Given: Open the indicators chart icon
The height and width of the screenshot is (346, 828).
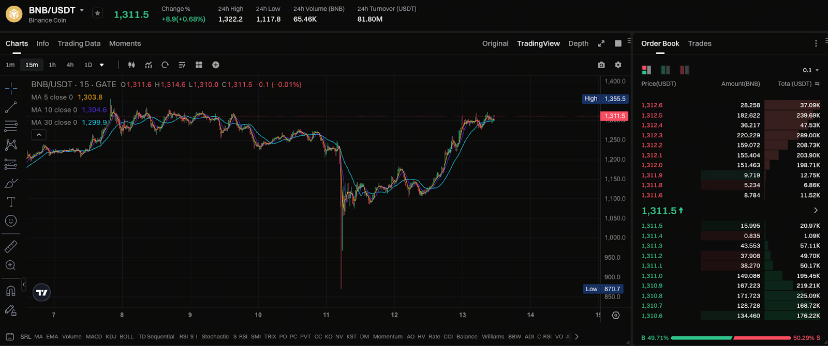Looking at the screenshot, I should (x=149, y=65).
